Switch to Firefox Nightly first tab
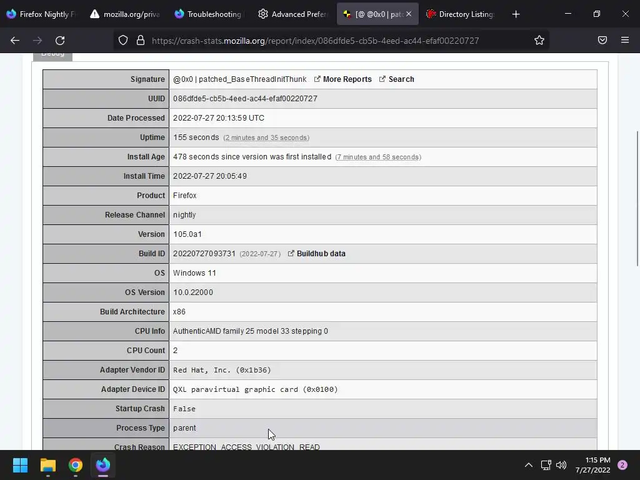This screenshot has height=480, width=640. (x=42, y=14)
